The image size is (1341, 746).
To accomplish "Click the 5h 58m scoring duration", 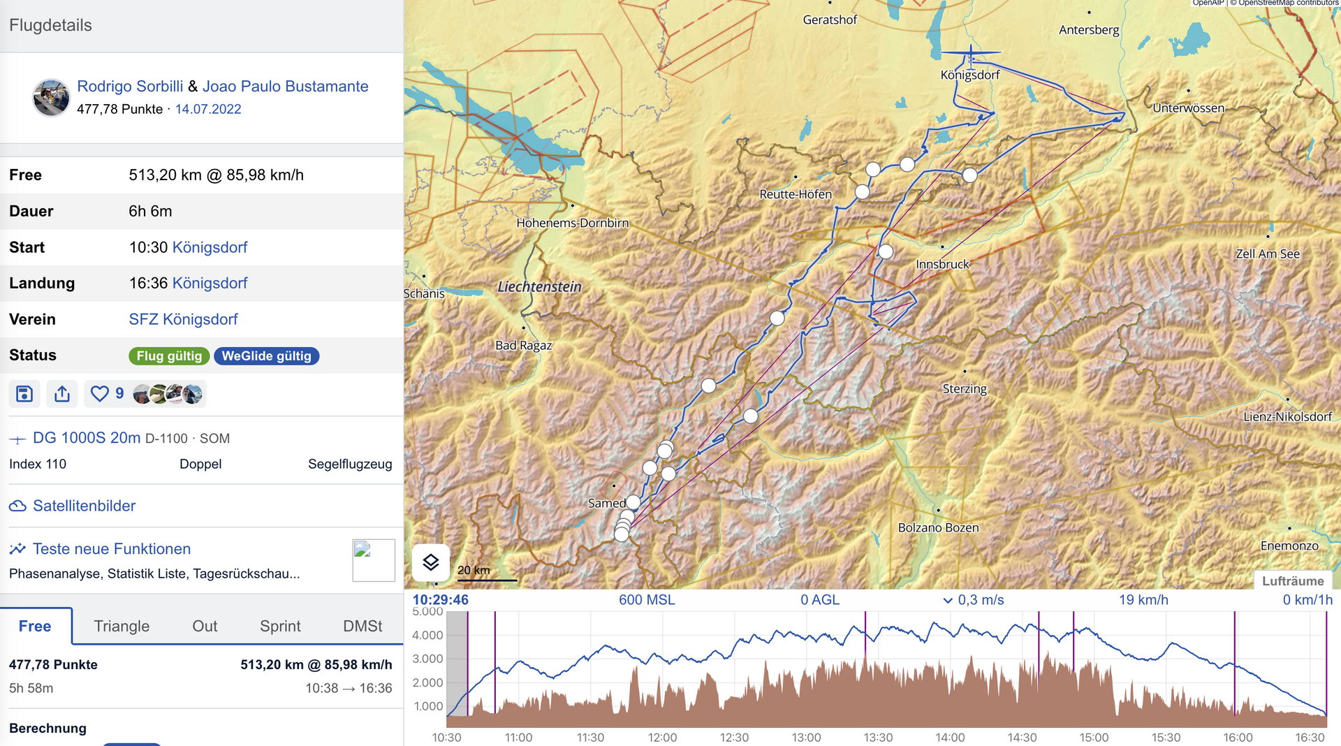I will pos(31,688).
